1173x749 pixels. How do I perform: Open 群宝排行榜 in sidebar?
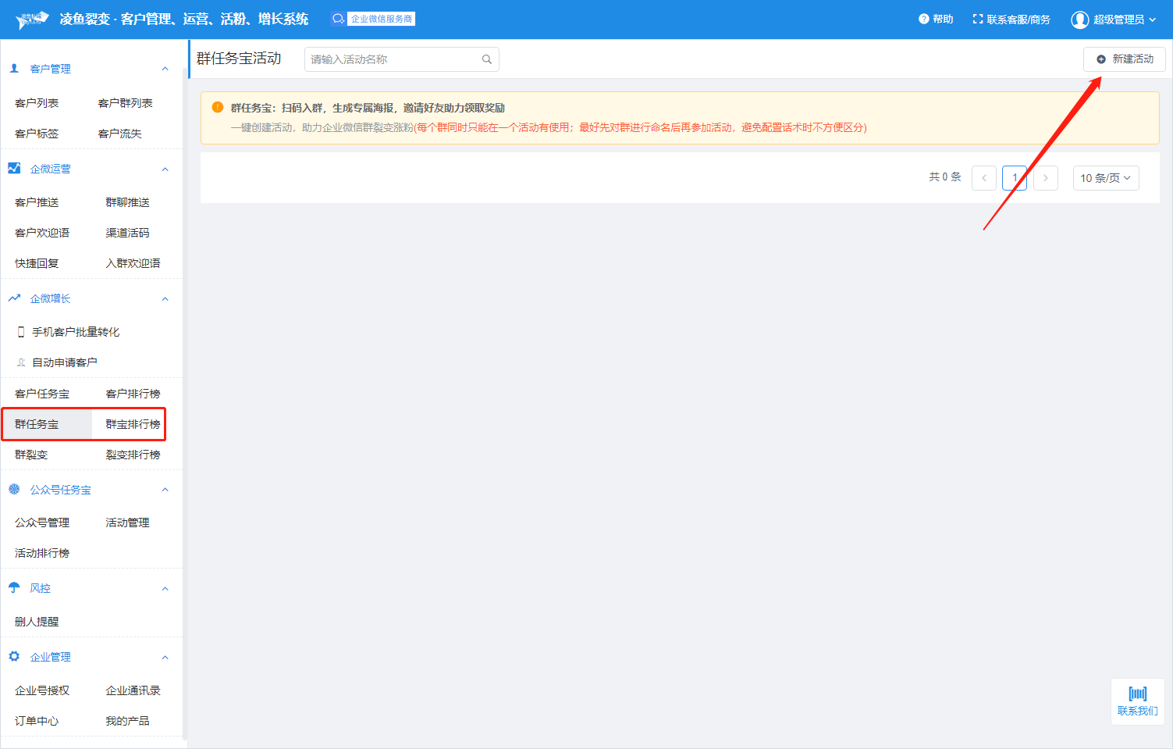(x=133, y=424)
